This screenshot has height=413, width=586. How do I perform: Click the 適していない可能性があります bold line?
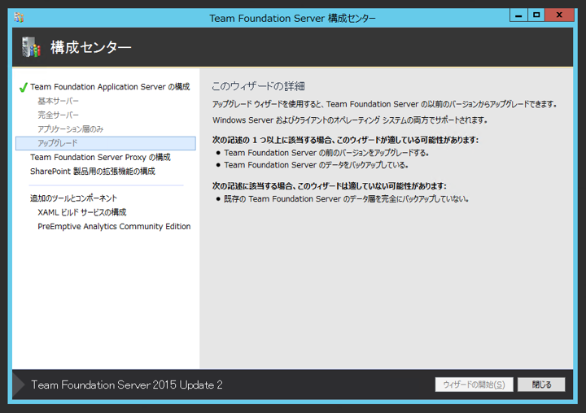330,186
